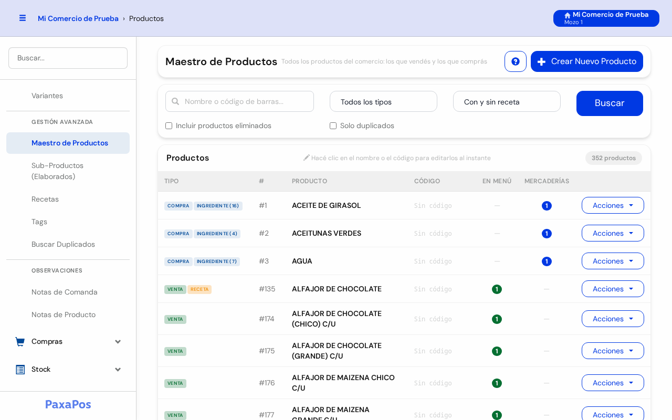Screen dimensions: 672x420
Task: Open Notas de Comanda sidebar item
Action: coord(68,292)
